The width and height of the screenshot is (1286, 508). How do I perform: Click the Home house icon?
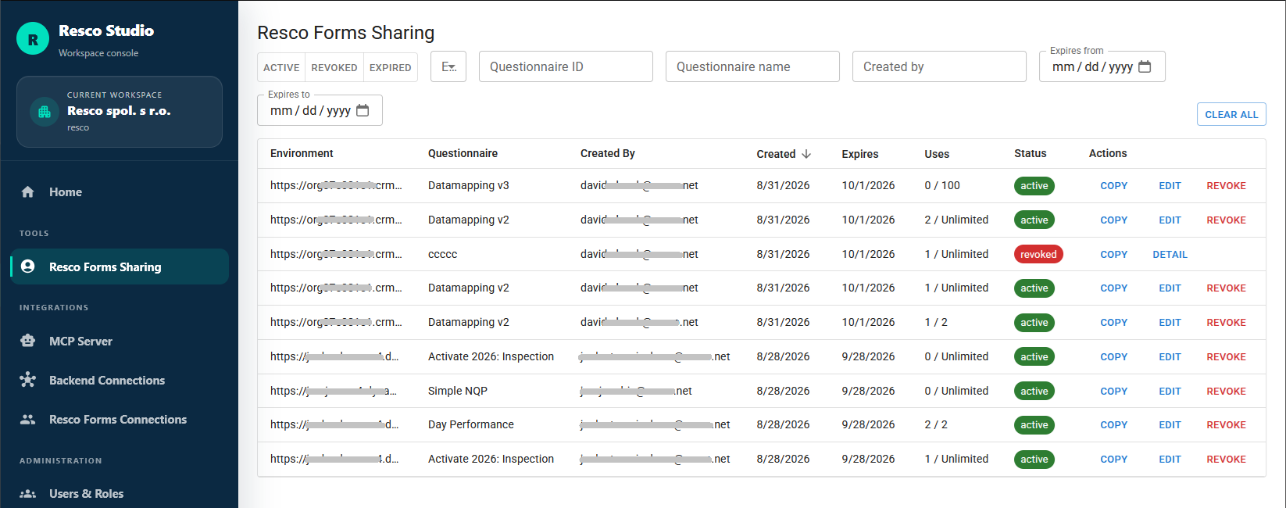pos(28,192)
